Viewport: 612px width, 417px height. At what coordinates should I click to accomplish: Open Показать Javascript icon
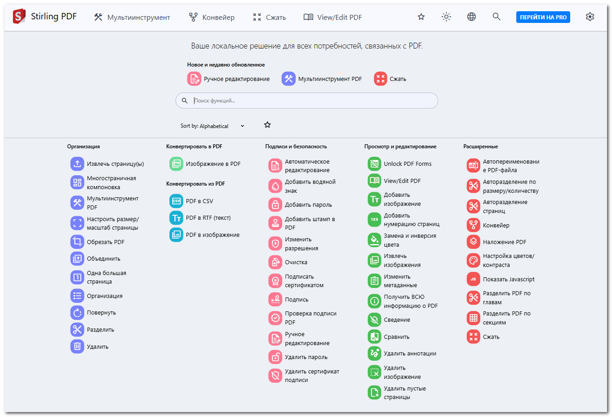tap(474, 279)
